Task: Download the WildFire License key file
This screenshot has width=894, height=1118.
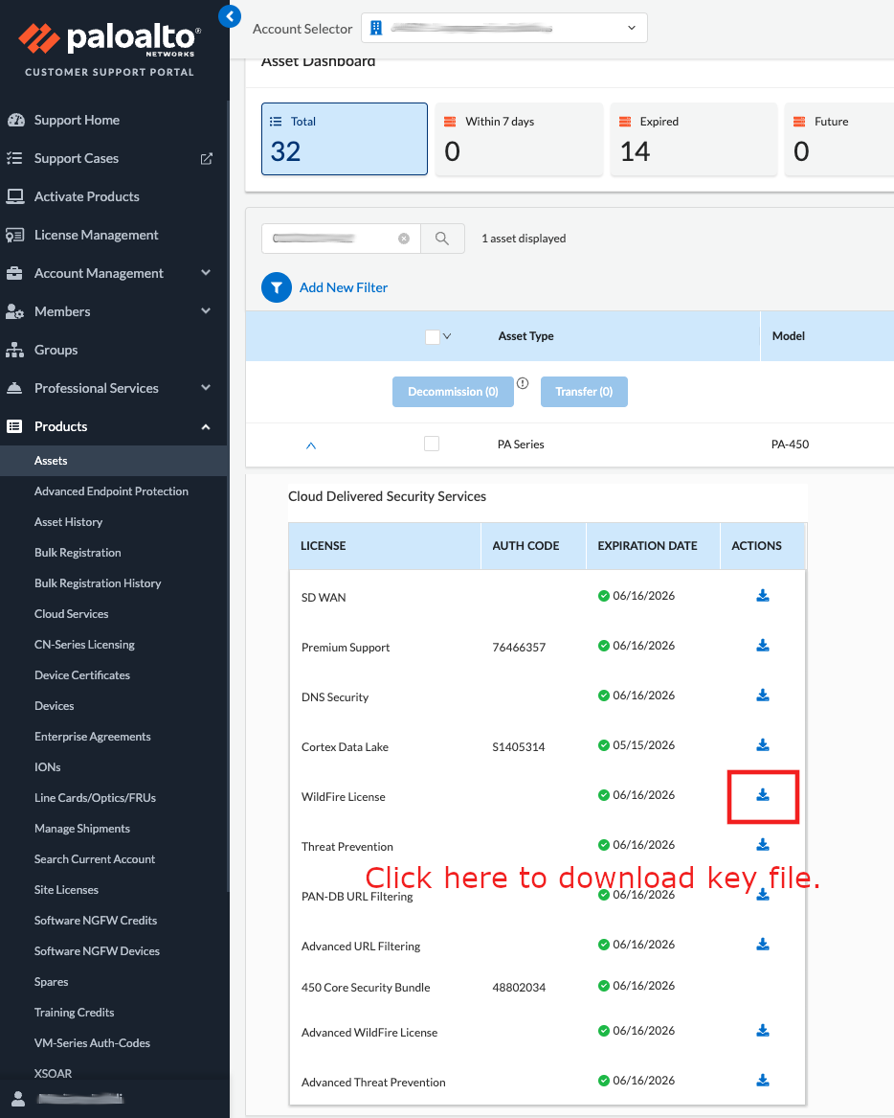Action: tap(763, 795)
